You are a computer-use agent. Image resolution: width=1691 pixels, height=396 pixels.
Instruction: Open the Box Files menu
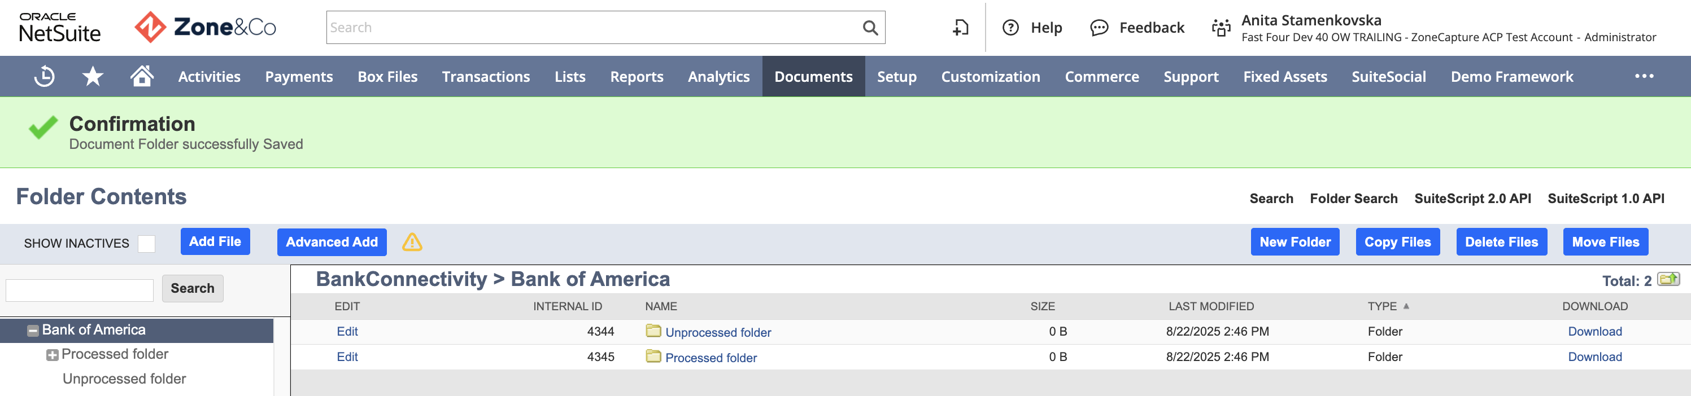click(x=387, y=77)
